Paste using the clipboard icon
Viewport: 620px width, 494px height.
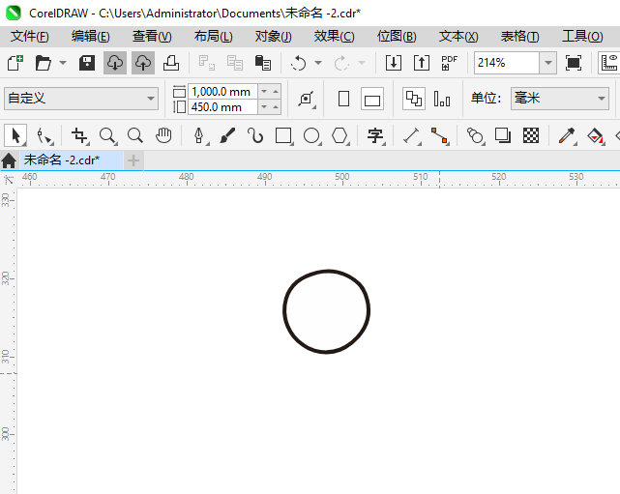[x=263, y=63]
